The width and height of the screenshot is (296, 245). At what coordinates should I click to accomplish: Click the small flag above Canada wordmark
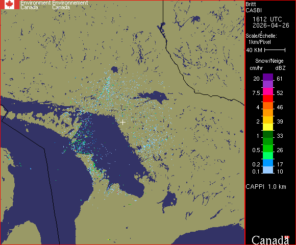(287, 237)
